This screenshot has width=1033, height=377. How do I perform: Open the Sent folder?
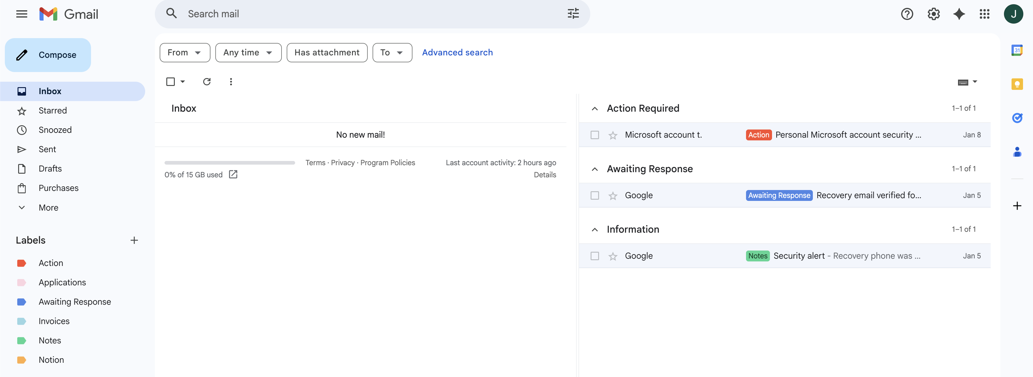coord(47,149)
